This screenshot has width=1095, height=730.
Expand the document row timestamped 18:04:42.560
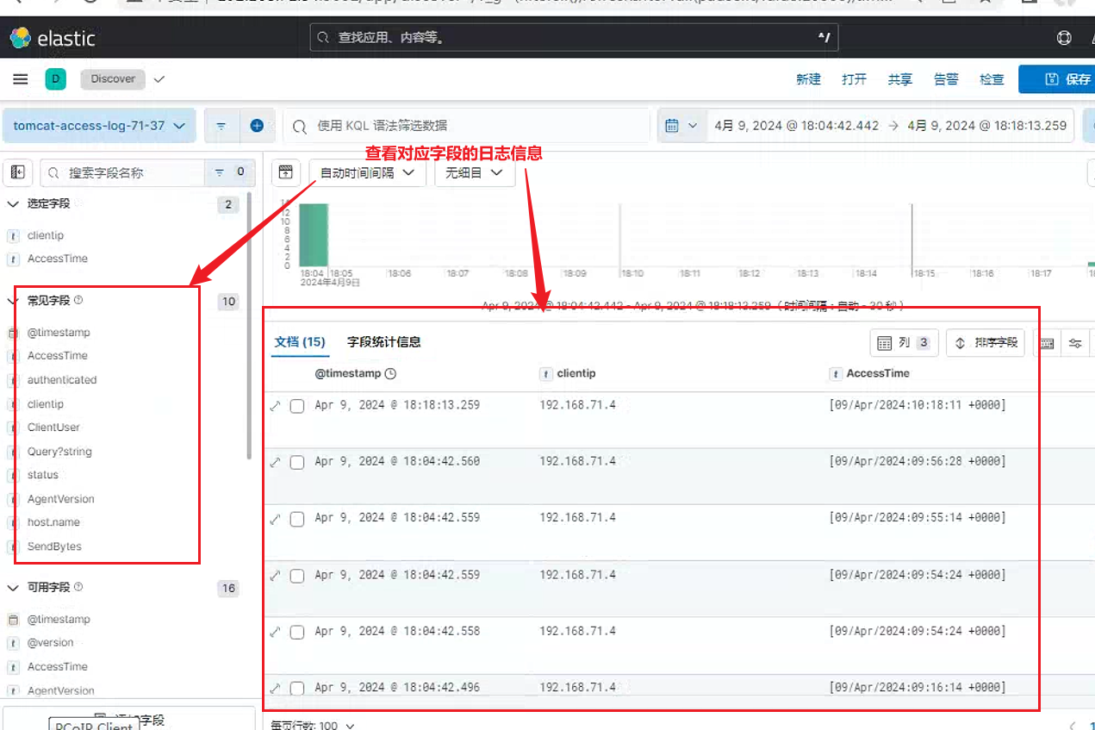coord(276,462)
